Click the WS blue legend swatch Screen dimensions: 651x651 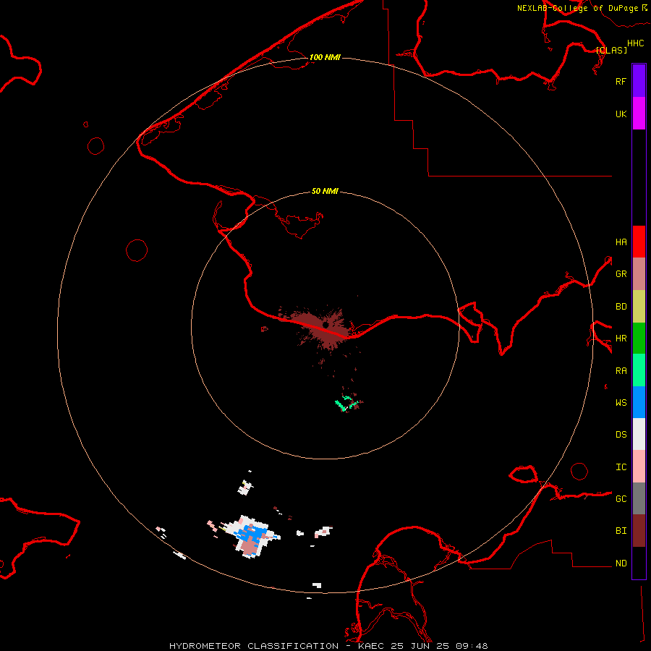639,402
